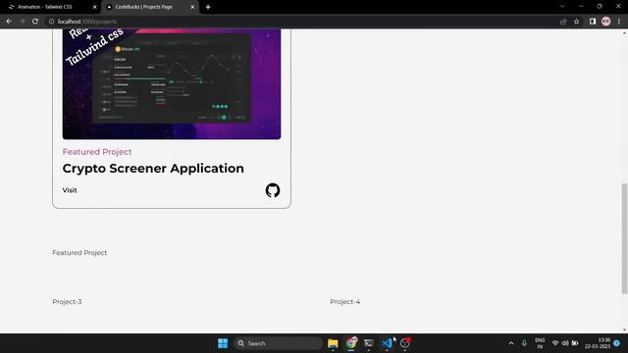Viewport: 628px width, 353px height.
Task: Toggle the browser side panel
Action: 593,22
